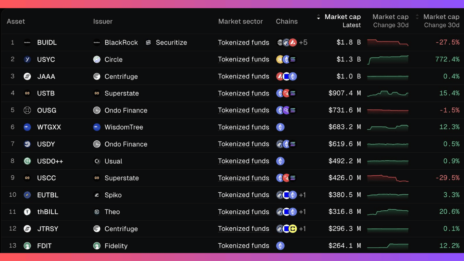This screenshot has height=261, width=464.
Task: Expand the +1 hidden chain on the thBILL row
Action: pyautogui.click(x=302, y=212)
